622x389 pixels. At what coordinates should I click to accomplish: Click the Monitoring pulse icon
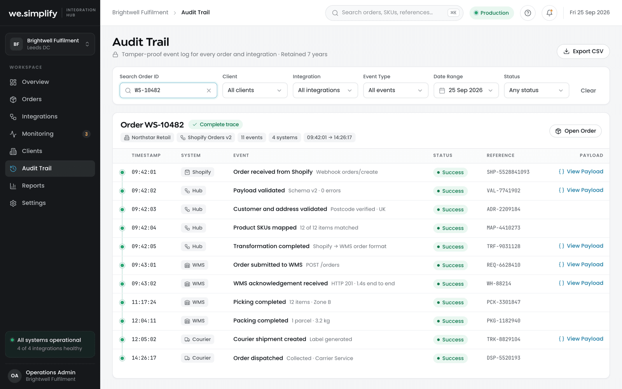(13, 134)
